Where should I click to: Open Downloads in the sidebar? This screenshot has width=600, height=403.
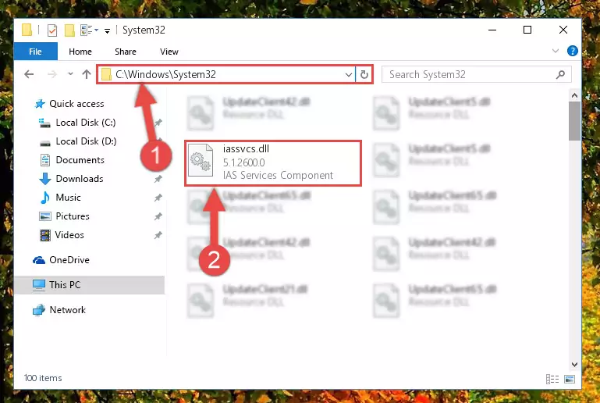pyautogui.click(x=80, y=179)
